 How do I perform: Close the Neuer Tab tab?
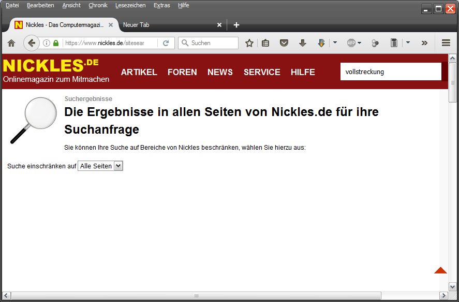[219, 25]
